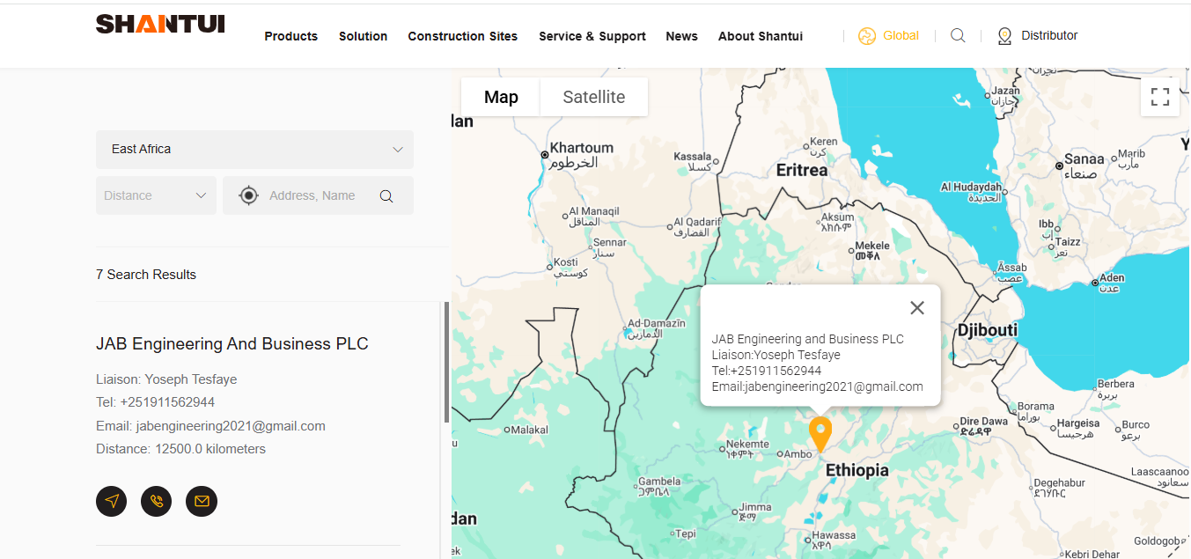The width and height of the screenshot is (1191, 559).
Task: Click the locate-me crosshair icon
Action: 249,195
